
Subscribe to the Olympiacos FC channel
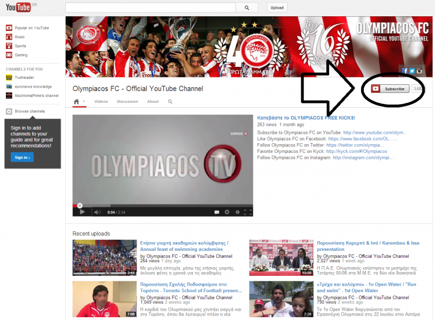pyautogui.click(x=390, y=89)
